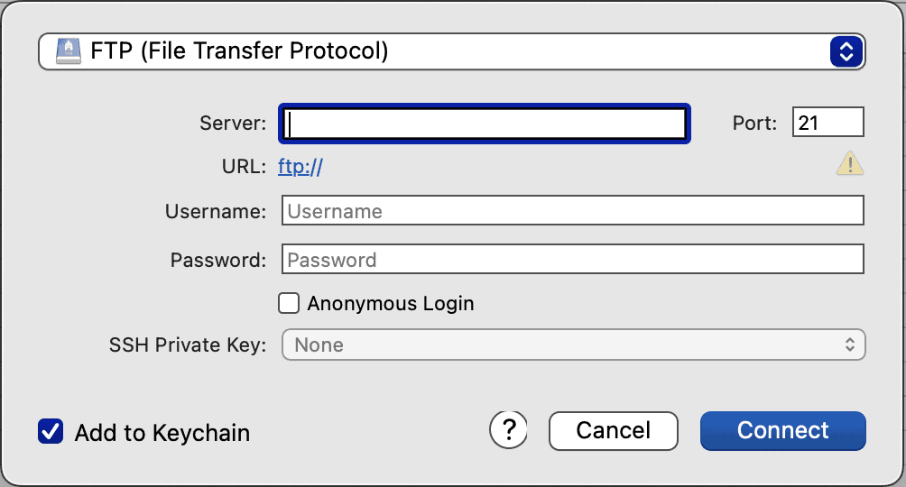Enable the Anonymous Login checkbox
This screenshot has width=906, height=487.
point(289,303)
